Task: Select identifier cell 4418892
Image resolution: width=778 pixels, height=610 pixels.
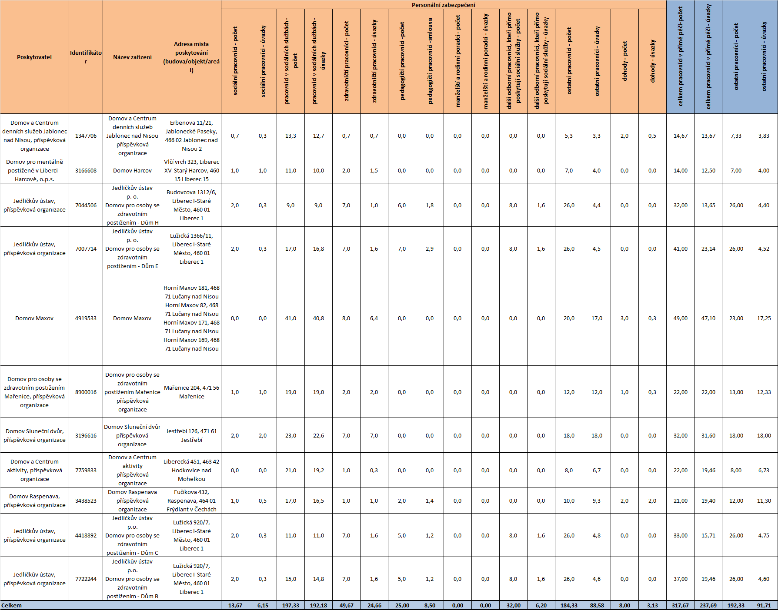Action: pos(86,535)
